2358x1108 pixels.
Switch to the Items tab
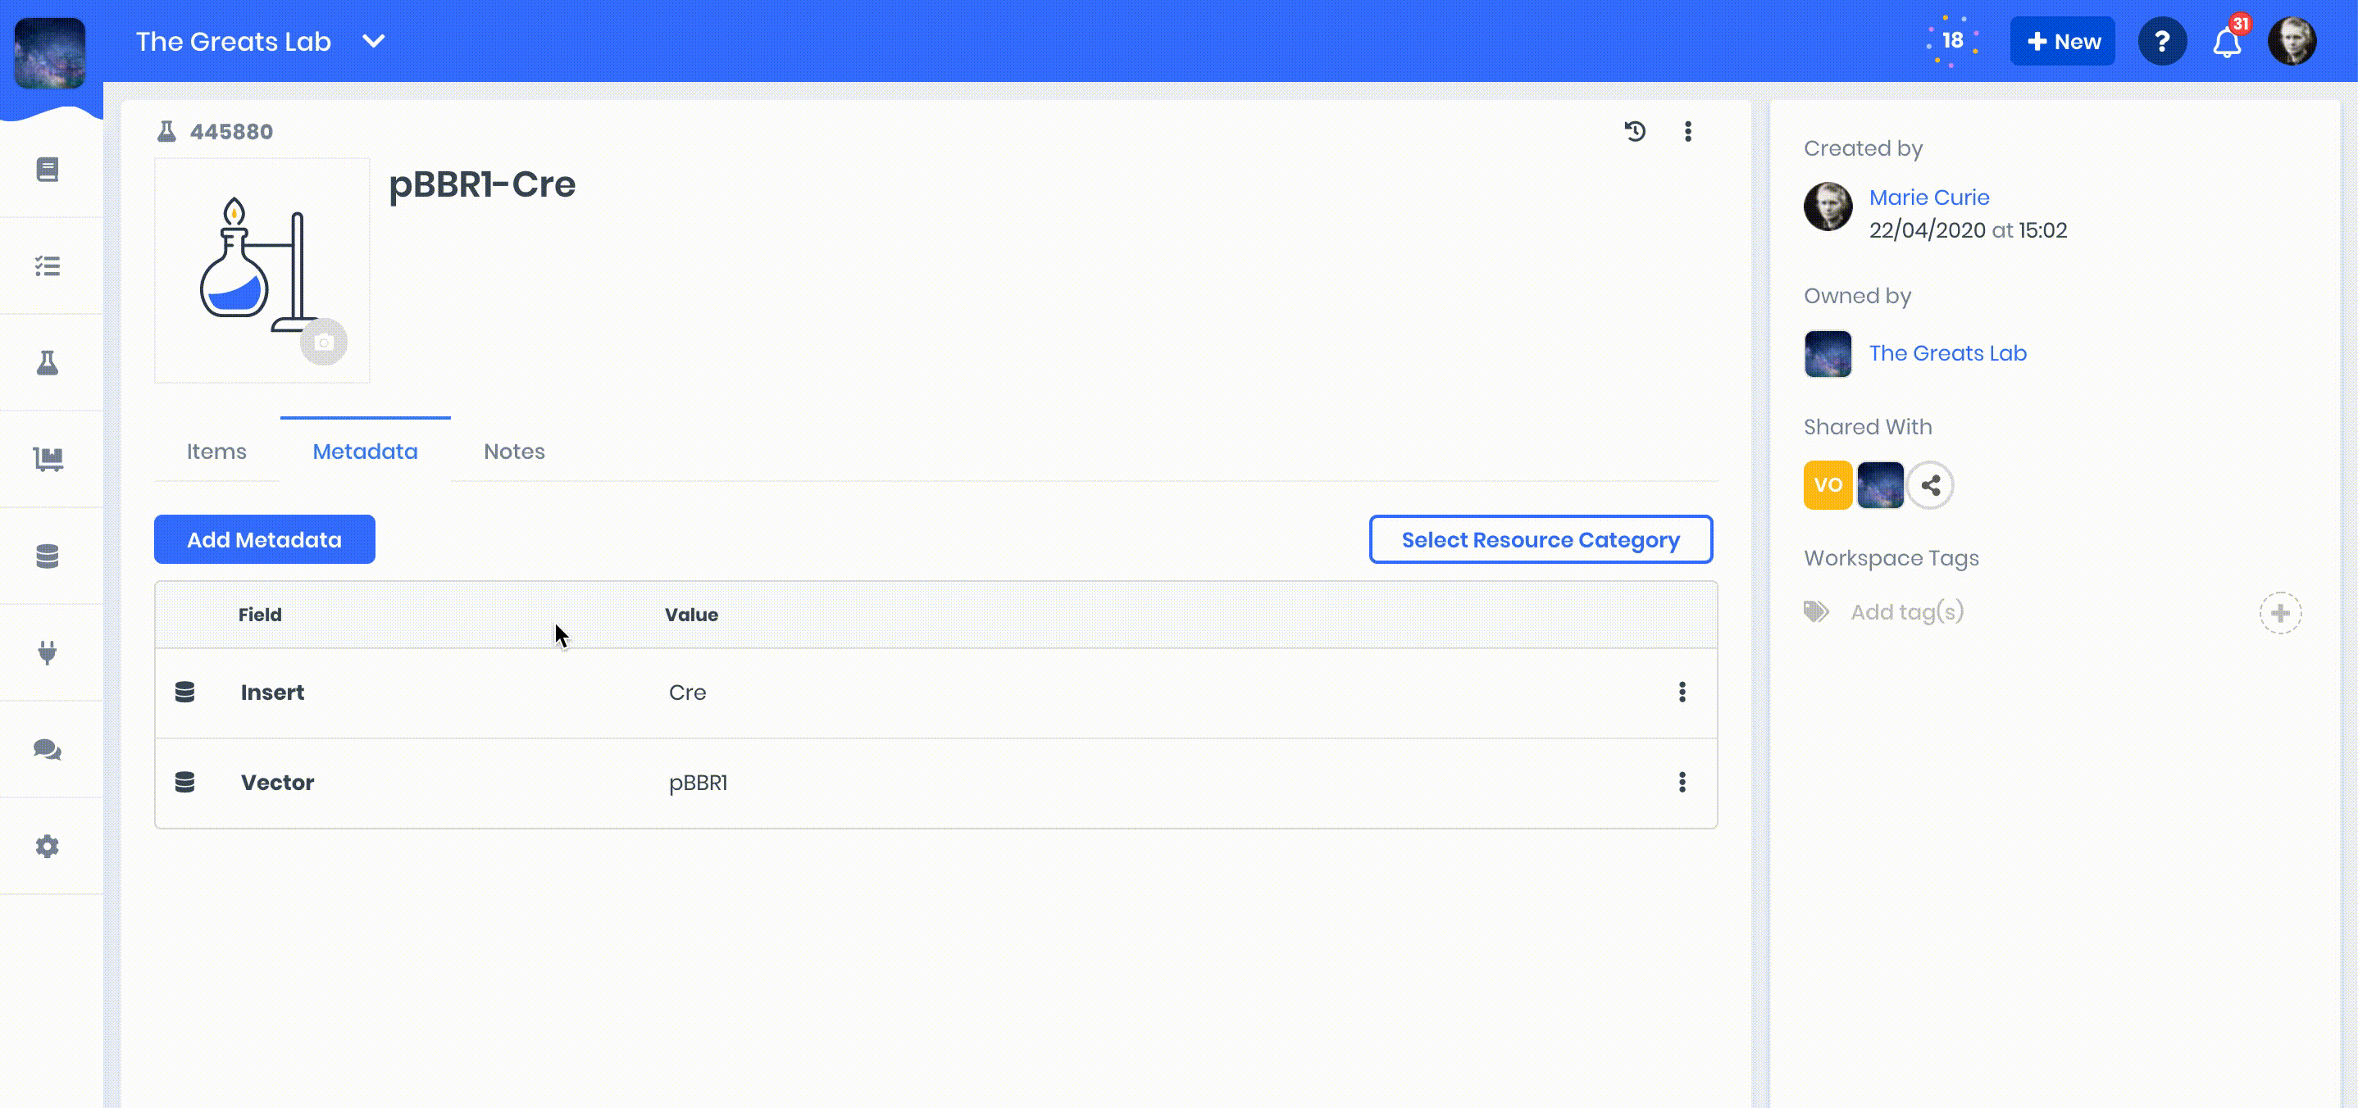click(x=216, y=451)
